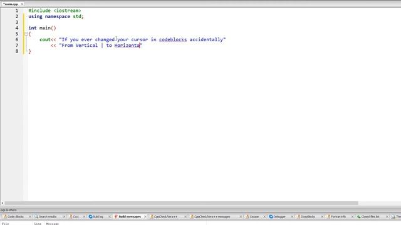Screen dimensions: 401x225
Task: Click line number 1 in the margin
Action: click(17, 11)
